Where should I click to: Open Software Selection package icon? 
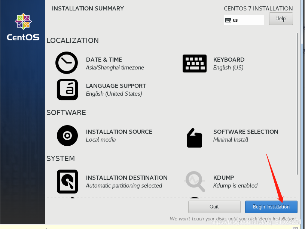pos(195,138)
